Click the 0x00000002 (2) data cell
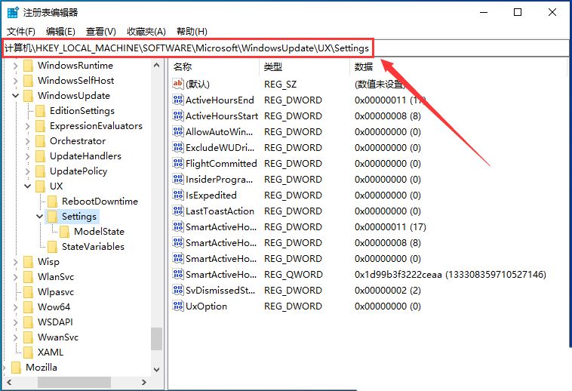The width and height of the screenshot is (572, 391). pos(387,291)
